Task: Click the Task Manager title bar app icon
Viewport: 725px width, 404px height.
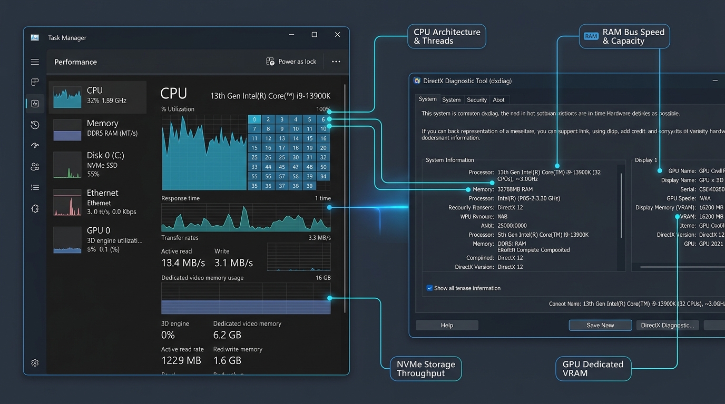Action: 35,37
